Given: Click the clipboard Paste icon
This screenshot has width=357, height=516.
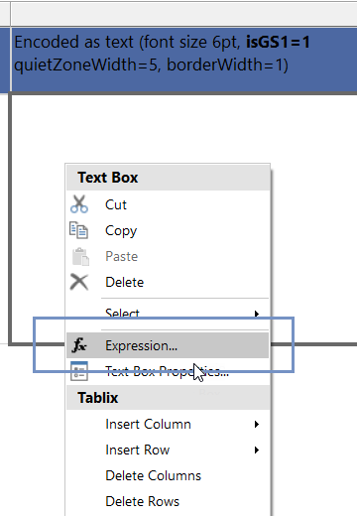Looking at the screenshot, I should pos(80,257).
